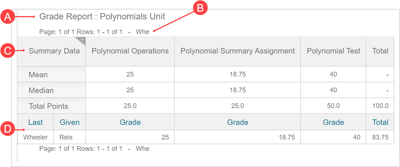Sort by the blue Total column link

tap(380, 122)
